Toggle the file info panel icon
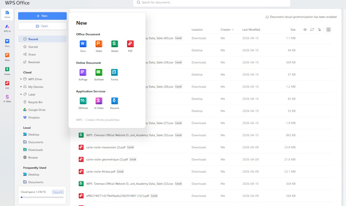 329,29
